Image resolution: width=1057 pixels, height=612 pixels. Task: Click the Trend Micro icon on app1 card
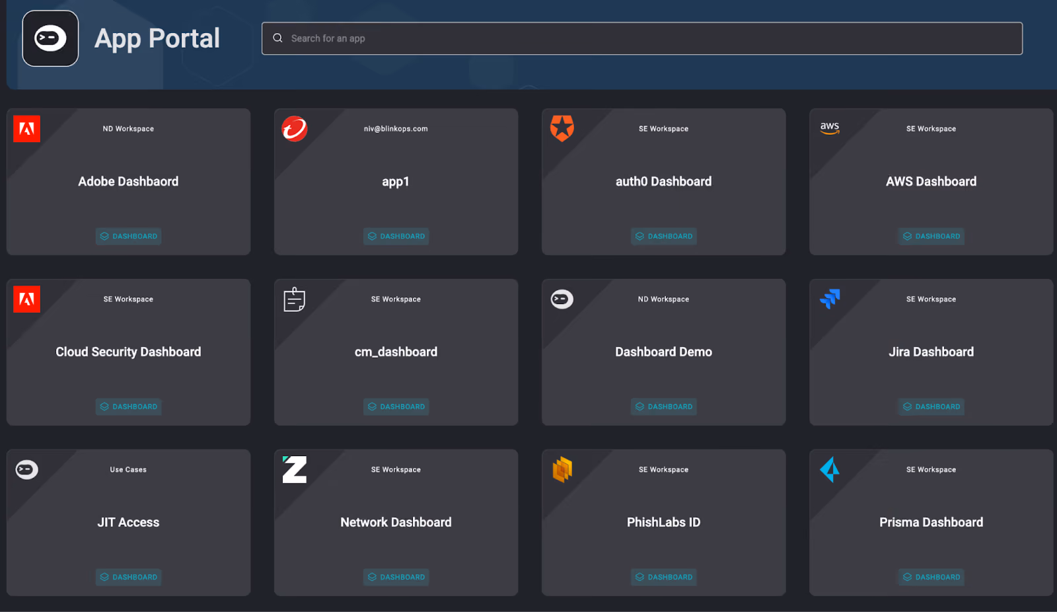coord(295,129)
